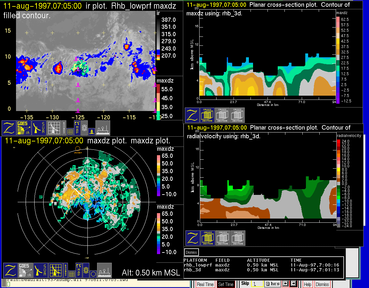Toggle the grayed GOES IR icon in maxdz toolbar
The width and height of the screenshot is (369, 288).
coord(26,270)
